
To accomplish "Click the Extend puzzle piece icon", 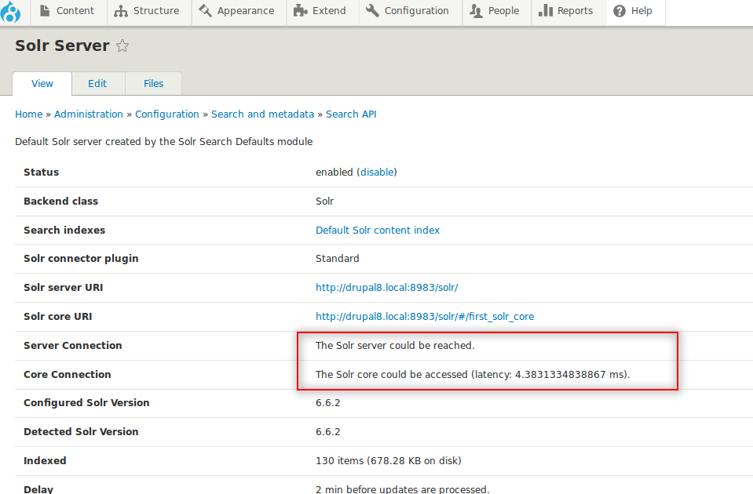I will (300, 10).
